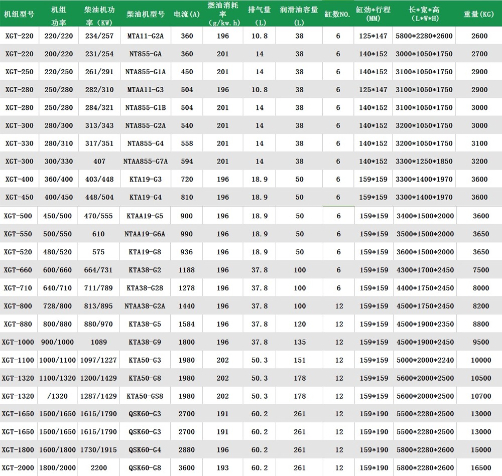Select the 16500 weight cell

click(480, 468)
